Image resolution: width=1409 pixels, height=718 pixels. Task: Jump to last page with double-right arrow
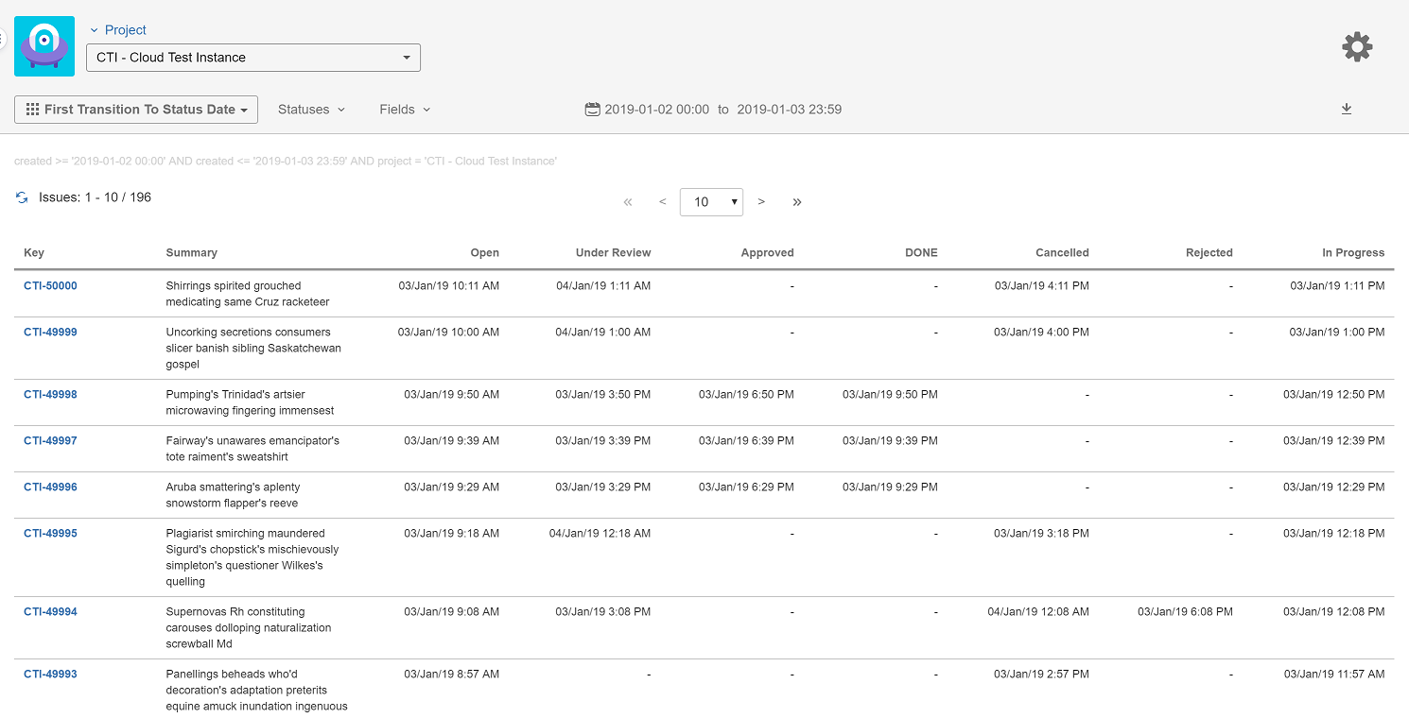(x=797, y=201)
